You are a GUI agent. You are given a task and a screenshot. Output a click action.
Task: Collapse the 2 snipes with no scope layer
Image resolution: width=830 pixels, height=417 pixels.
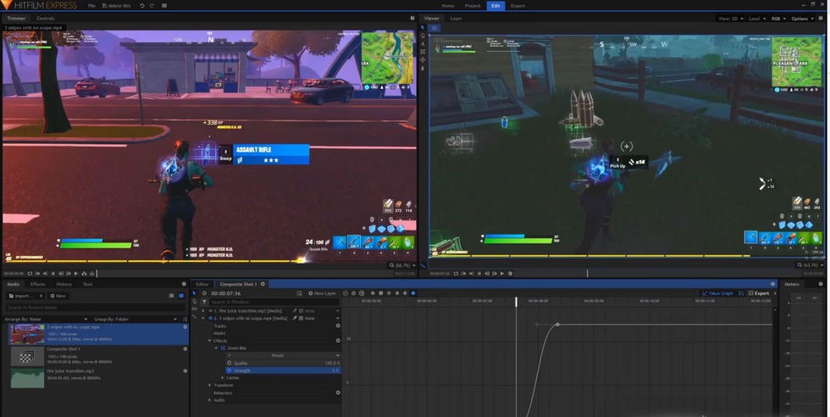click(203, 319)
